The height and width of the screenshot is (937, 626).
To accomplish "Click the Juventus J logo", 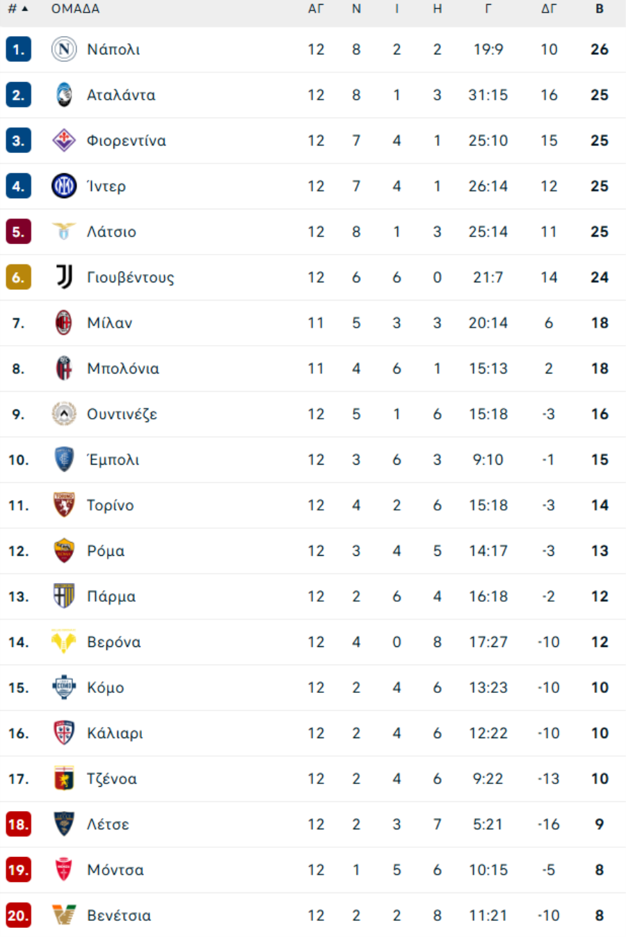I will (64, 278).
